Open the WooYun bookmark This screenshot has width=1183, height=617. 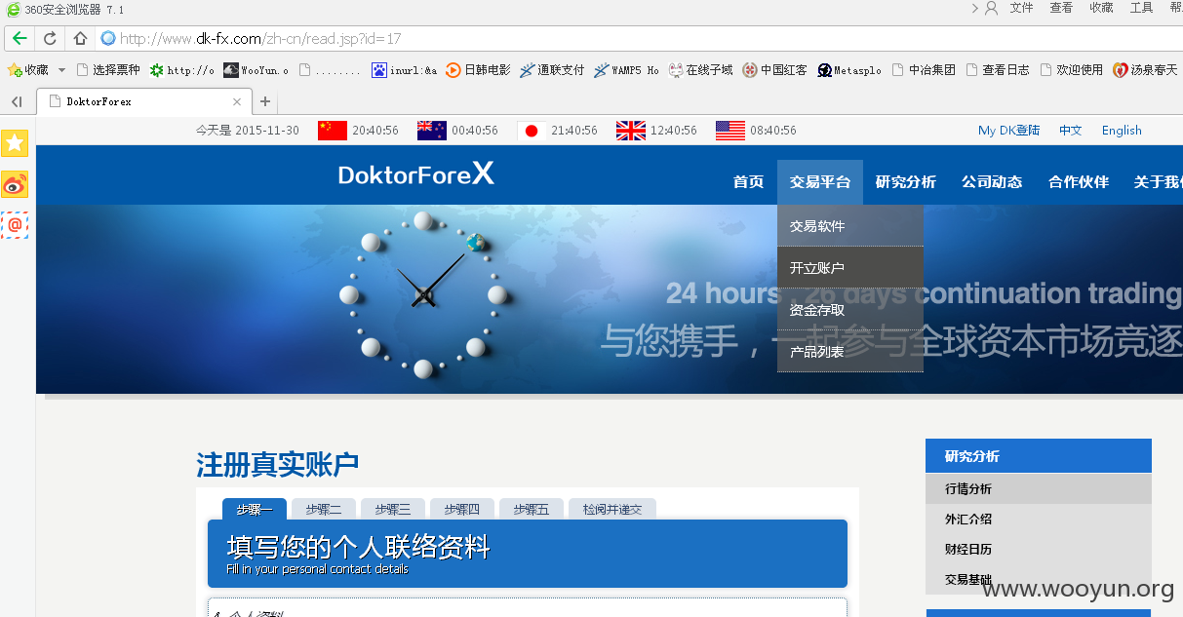(256, 70)
